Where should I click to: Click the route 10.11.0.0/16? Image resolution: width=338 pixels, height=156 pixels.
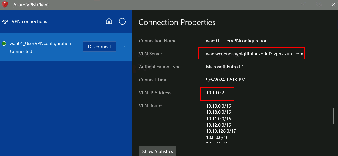point(219,119)
